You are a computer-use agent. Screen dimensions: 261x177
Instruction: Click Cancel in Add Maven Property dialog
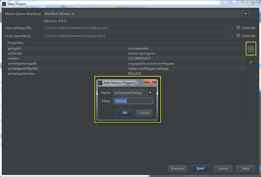tap(144, 113)
